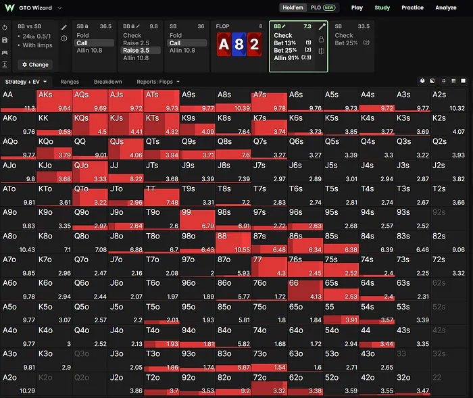Click the KQo hand cell
The image size is (473, 398).
coord(54,148)
